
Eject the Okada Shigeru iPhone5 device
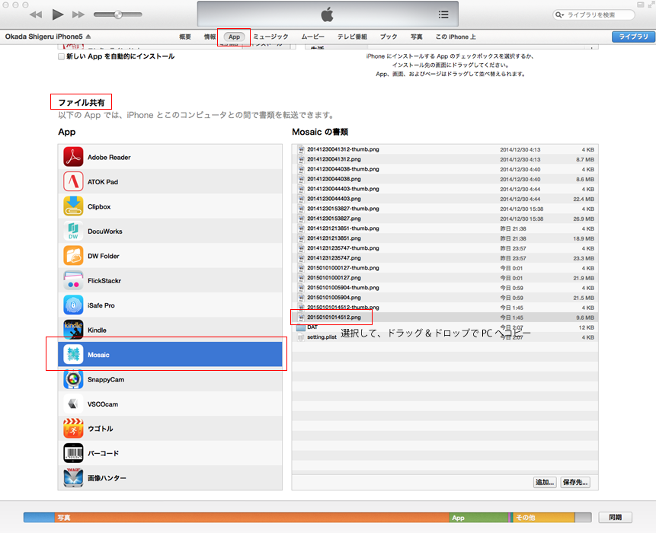click(88, 37)
